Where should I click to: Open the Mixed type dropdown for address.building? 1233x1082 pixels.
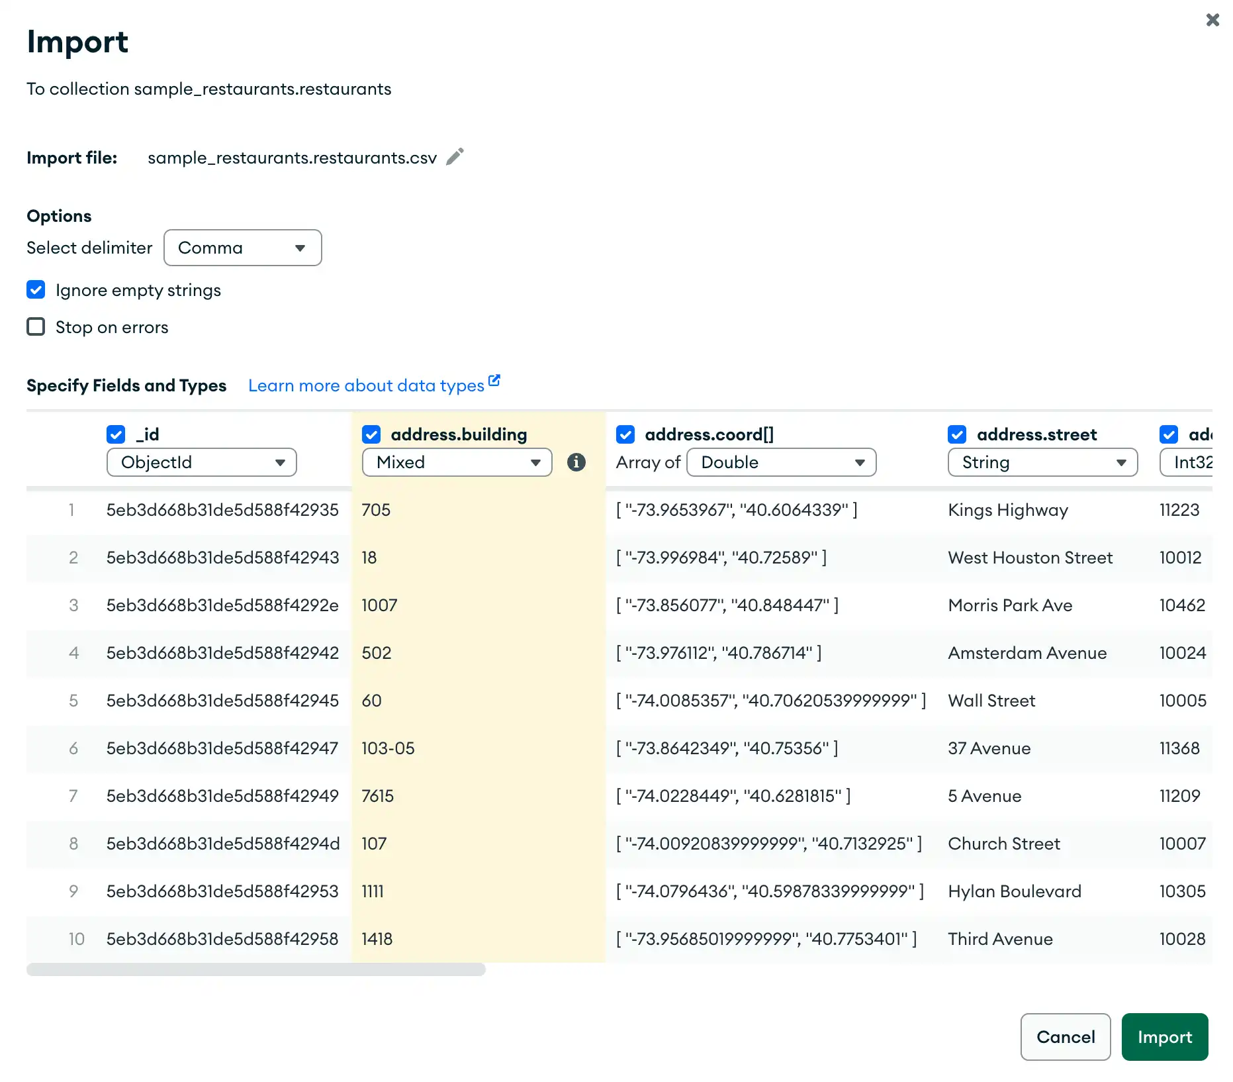point(457,462)
